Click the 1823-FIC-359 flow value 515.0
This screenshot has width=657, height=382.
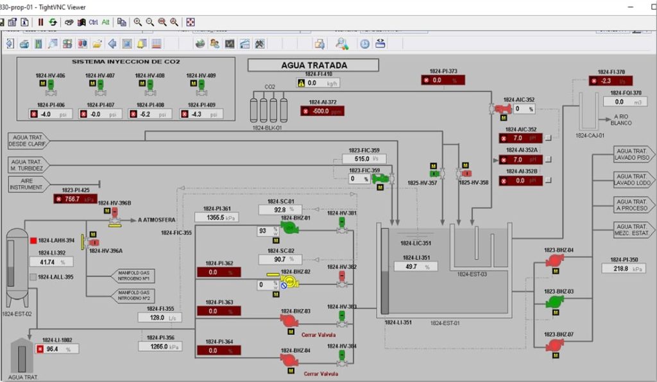364,158
